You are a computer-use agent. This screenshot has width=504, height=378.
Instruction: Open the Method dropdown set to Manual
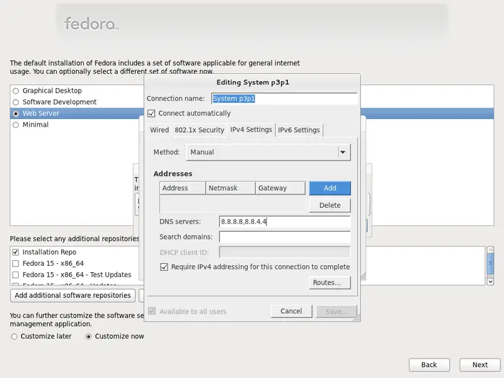[x=268, y=152]
